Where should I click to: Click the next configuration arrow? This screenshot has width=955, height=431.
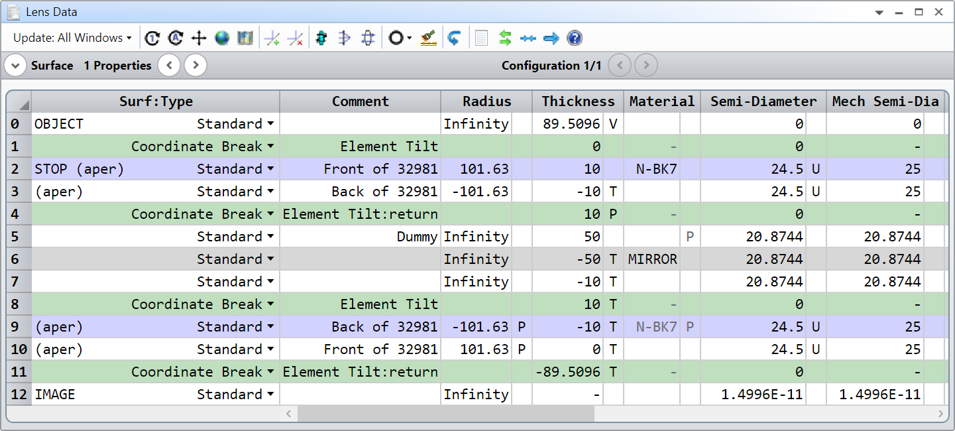point(646,65)
